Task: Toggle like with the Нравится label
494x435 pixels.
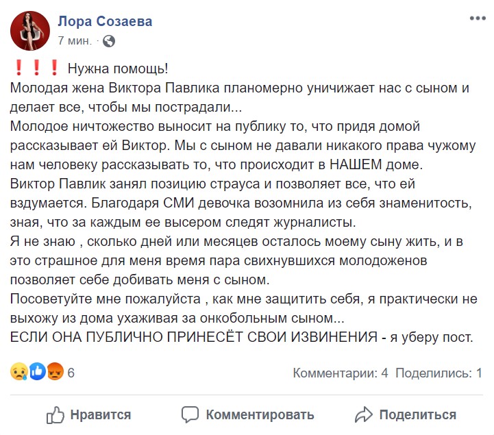Action: 101,414
